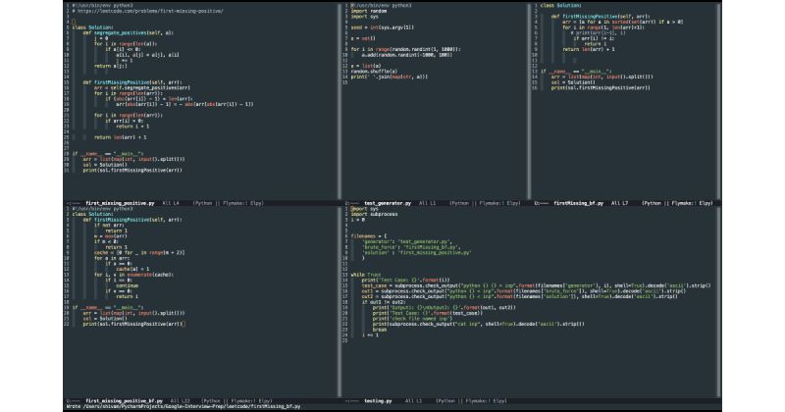Click the first_missing_positive_bf.py buffer name in mode line
This screenshot has width=785, height=412.
[x=125, y=401]
